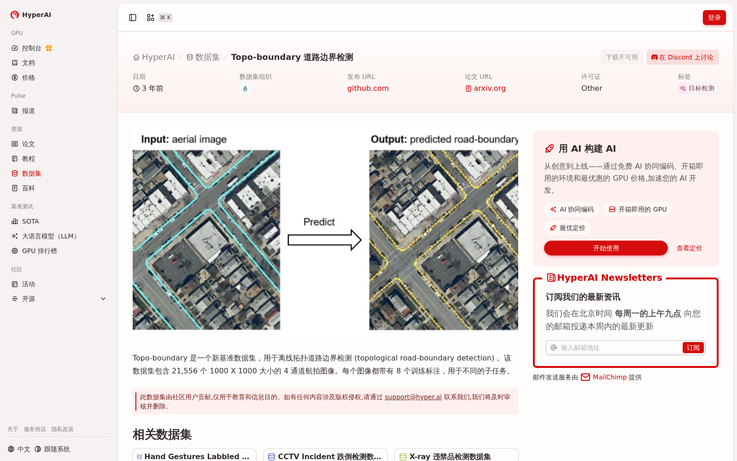
Task: Click the Topo-boundary preview image
Action: click(325, 232)
